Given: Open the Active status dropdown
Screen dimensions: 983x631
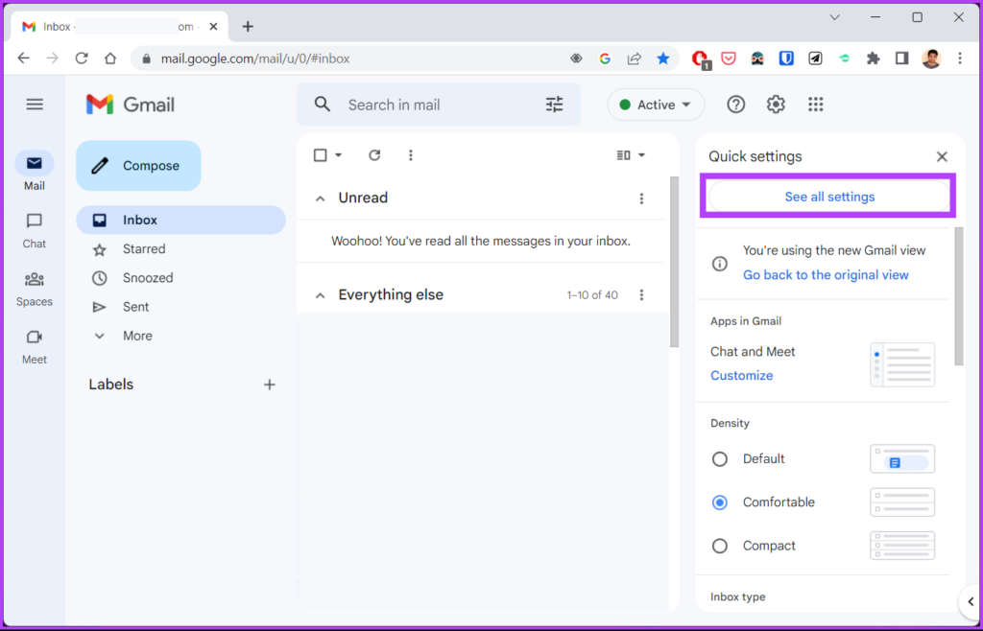Looking at the screenshot, I should (x=656, y=105).
